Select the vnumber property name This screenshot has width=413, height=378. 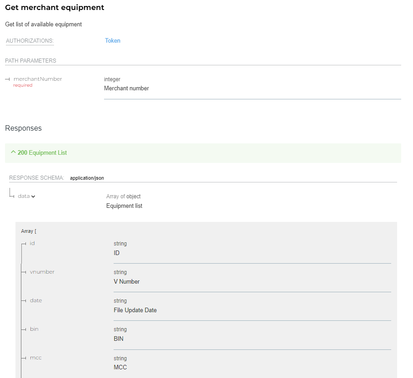[x=42, y=272]
